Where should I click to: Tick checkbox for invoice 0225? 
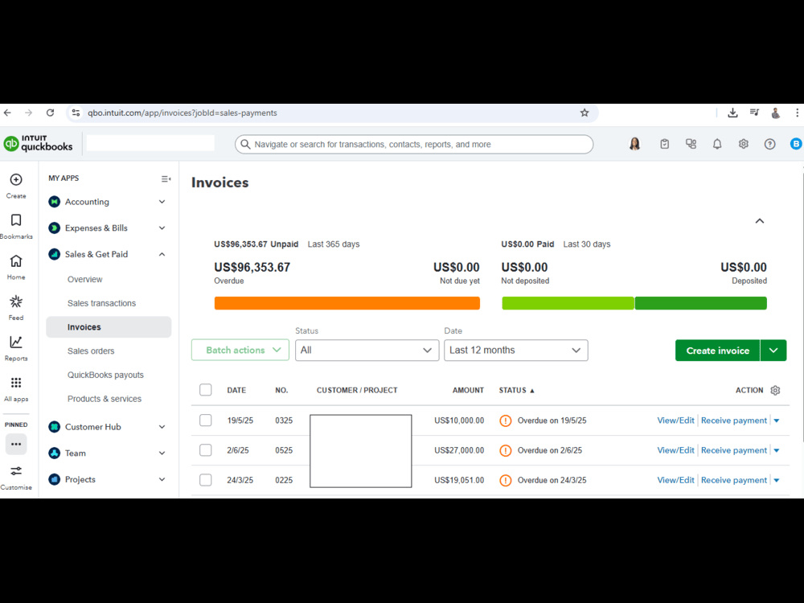click(206, 480)
